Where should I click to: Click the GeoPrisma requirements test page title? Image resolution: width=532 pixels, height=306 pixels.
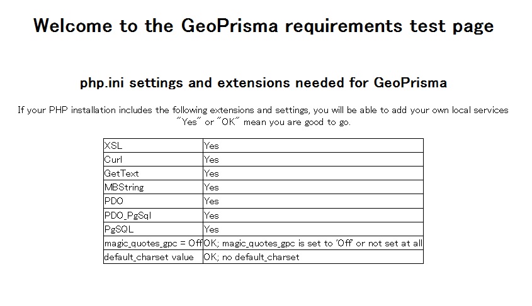click(x=263, y=26)
